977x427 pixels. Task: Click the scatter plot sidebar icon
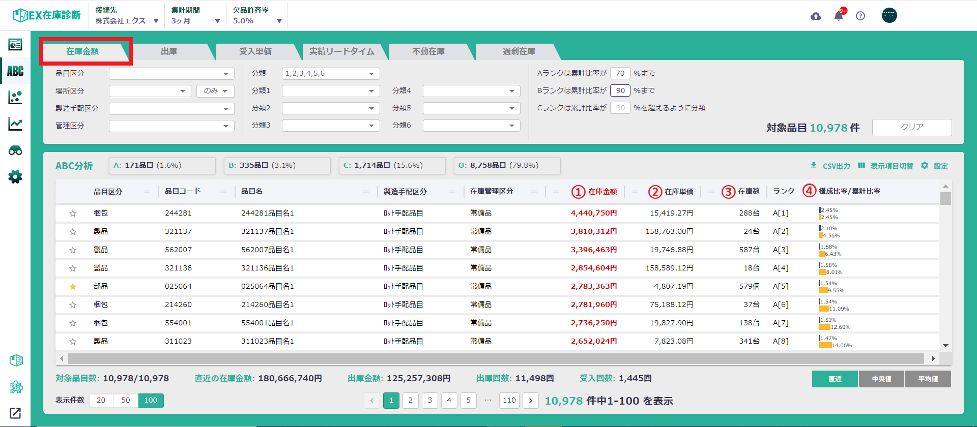(x=15, y=98)
